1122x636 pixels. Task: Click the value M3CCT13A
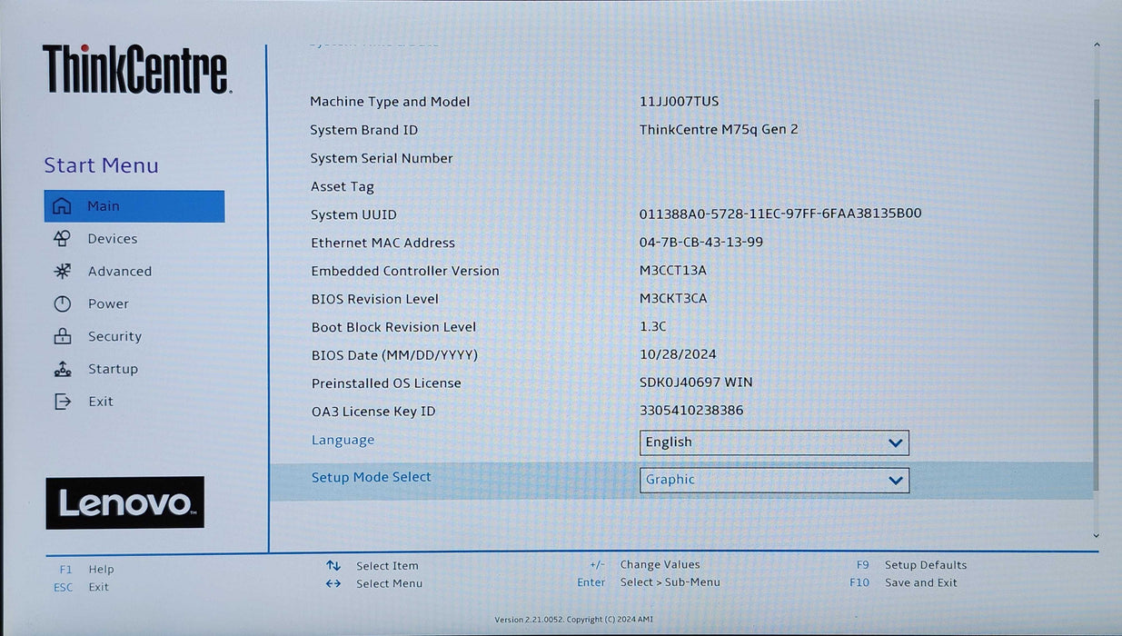(x=673, y=270)
